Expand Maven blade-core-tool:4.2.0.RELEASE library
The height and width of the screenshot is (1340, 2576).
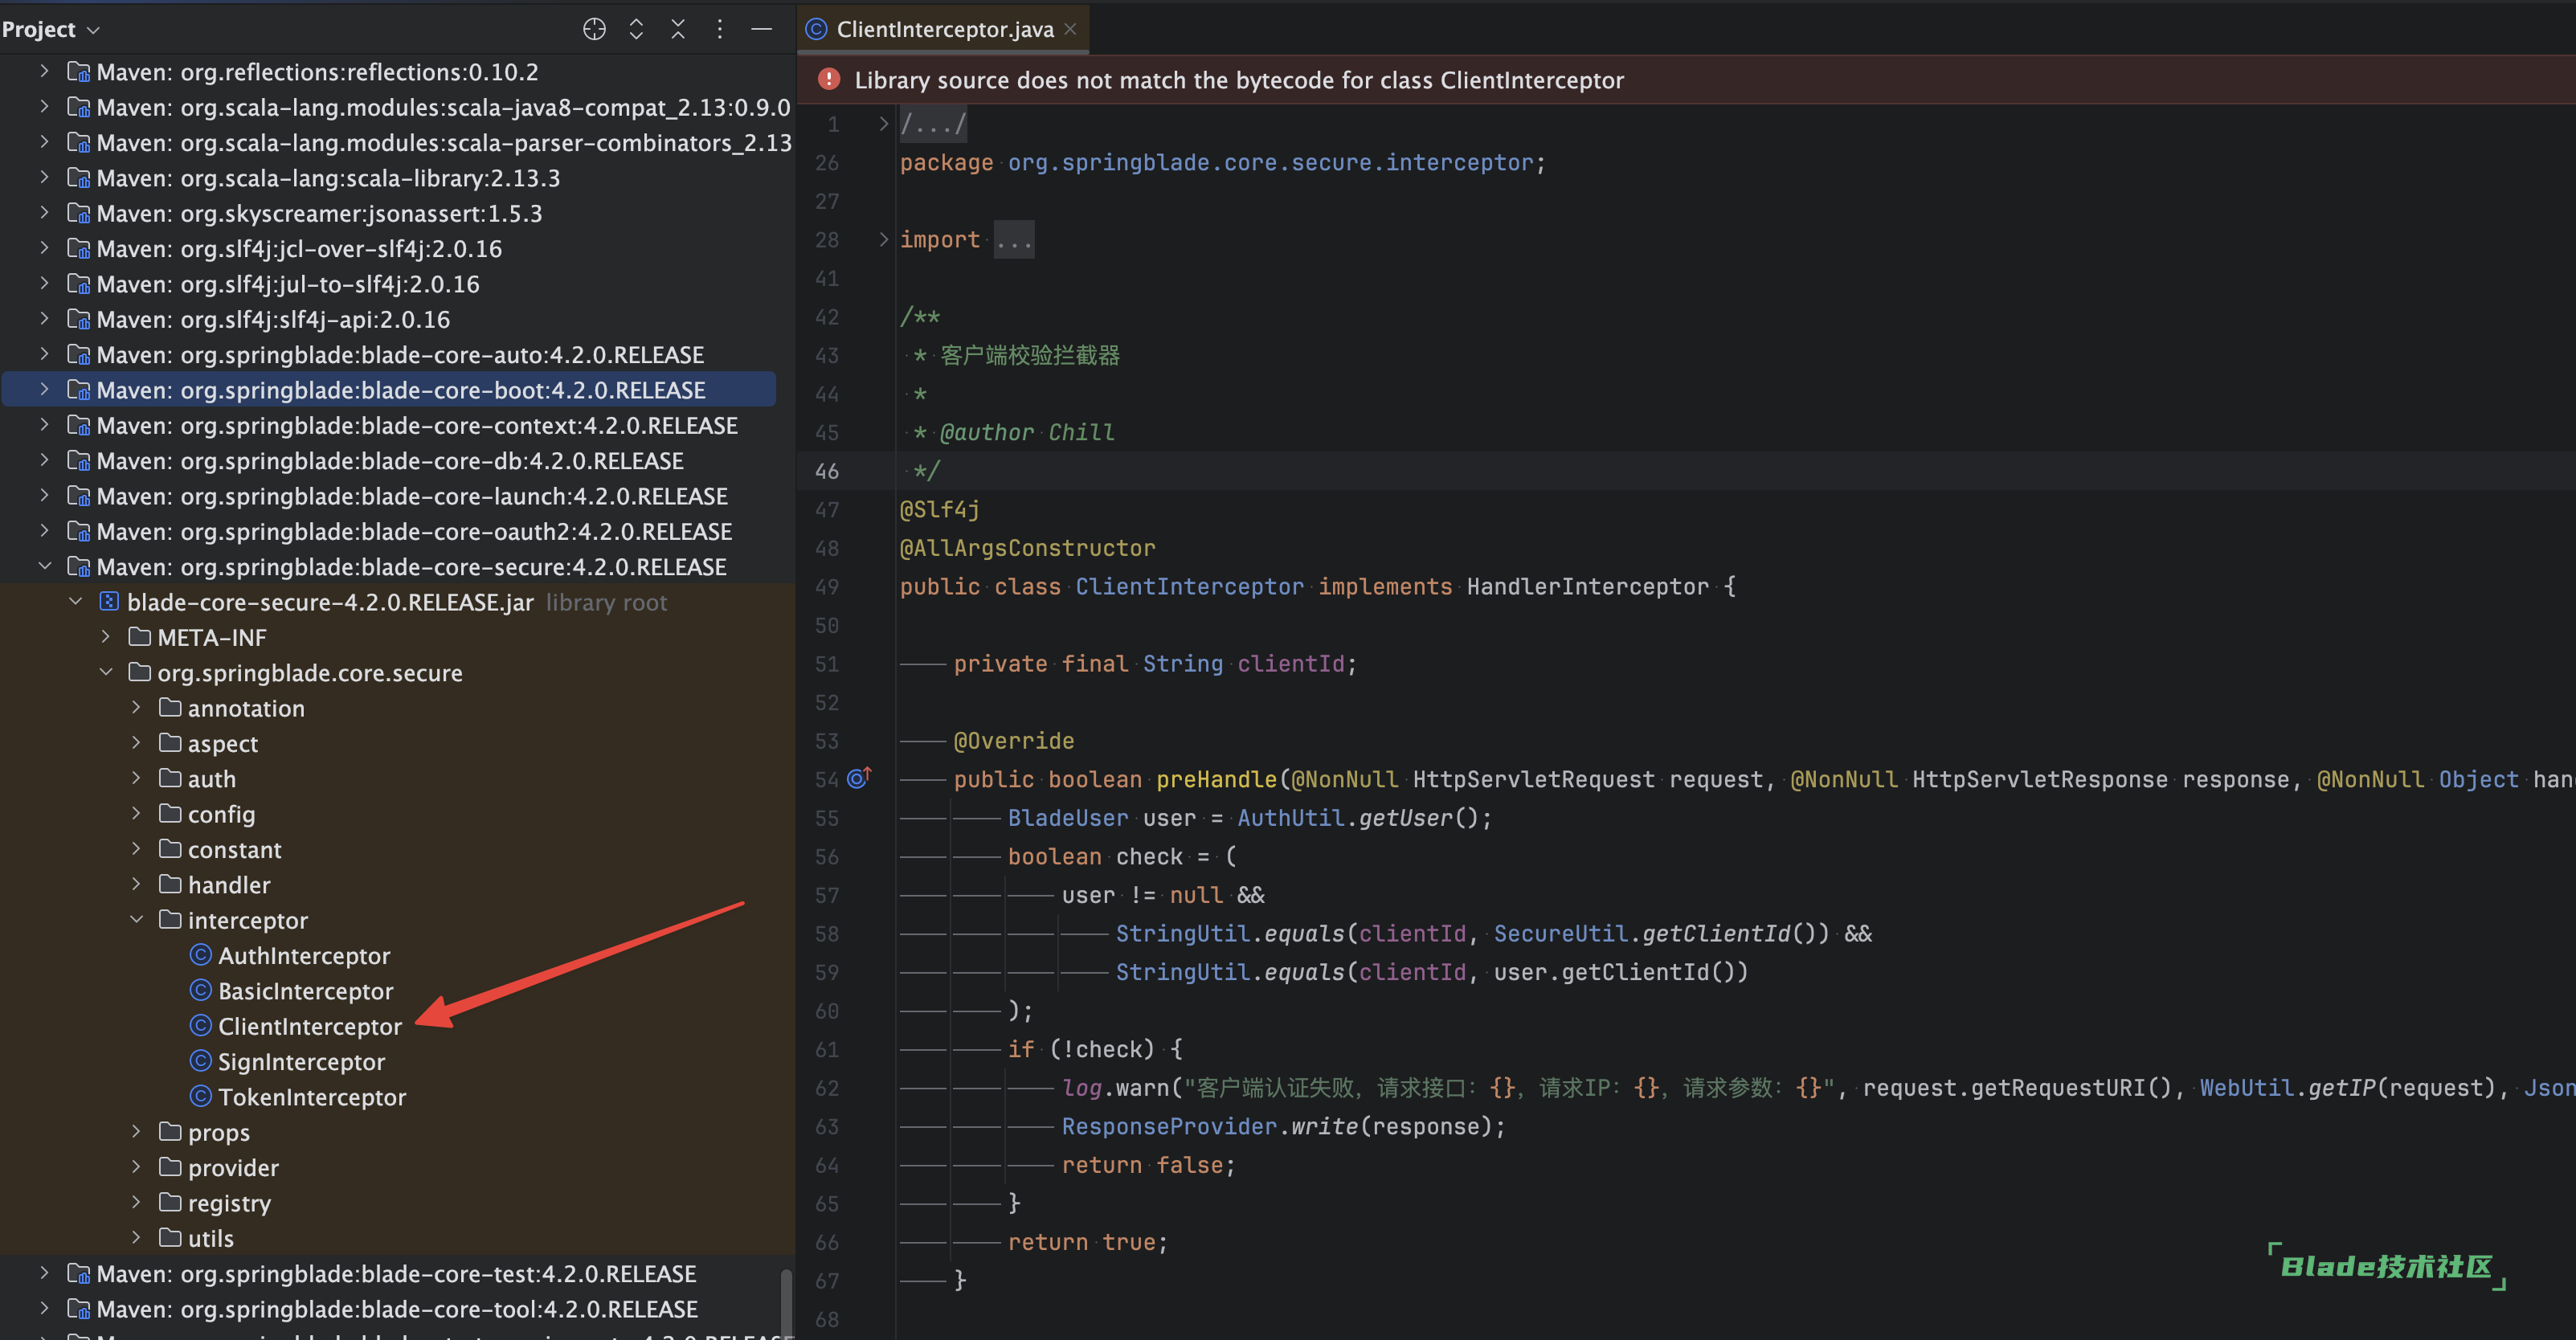point(45,1308)
